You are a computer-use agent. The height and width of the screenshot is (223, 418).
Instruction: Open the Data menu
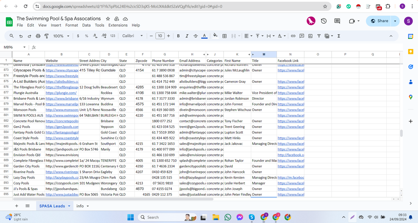click(86, 25)
